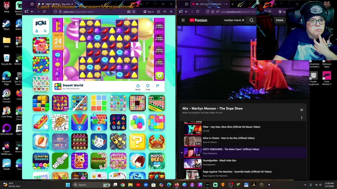The image size is (337, 189).
Task: Open the dominoes game tile
Action: 60,161
